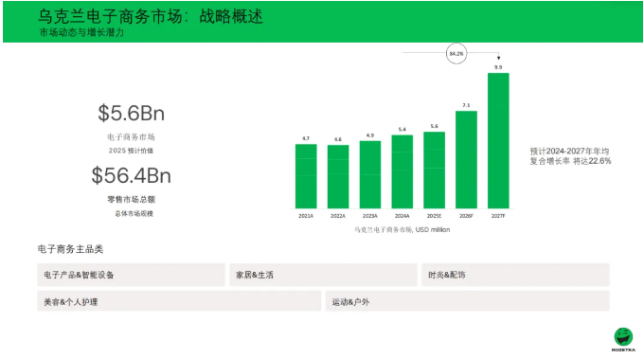This screenshot has width=644, height=359.
Task: Click the 2027F axis label
Action: click(x=498, y=216)
